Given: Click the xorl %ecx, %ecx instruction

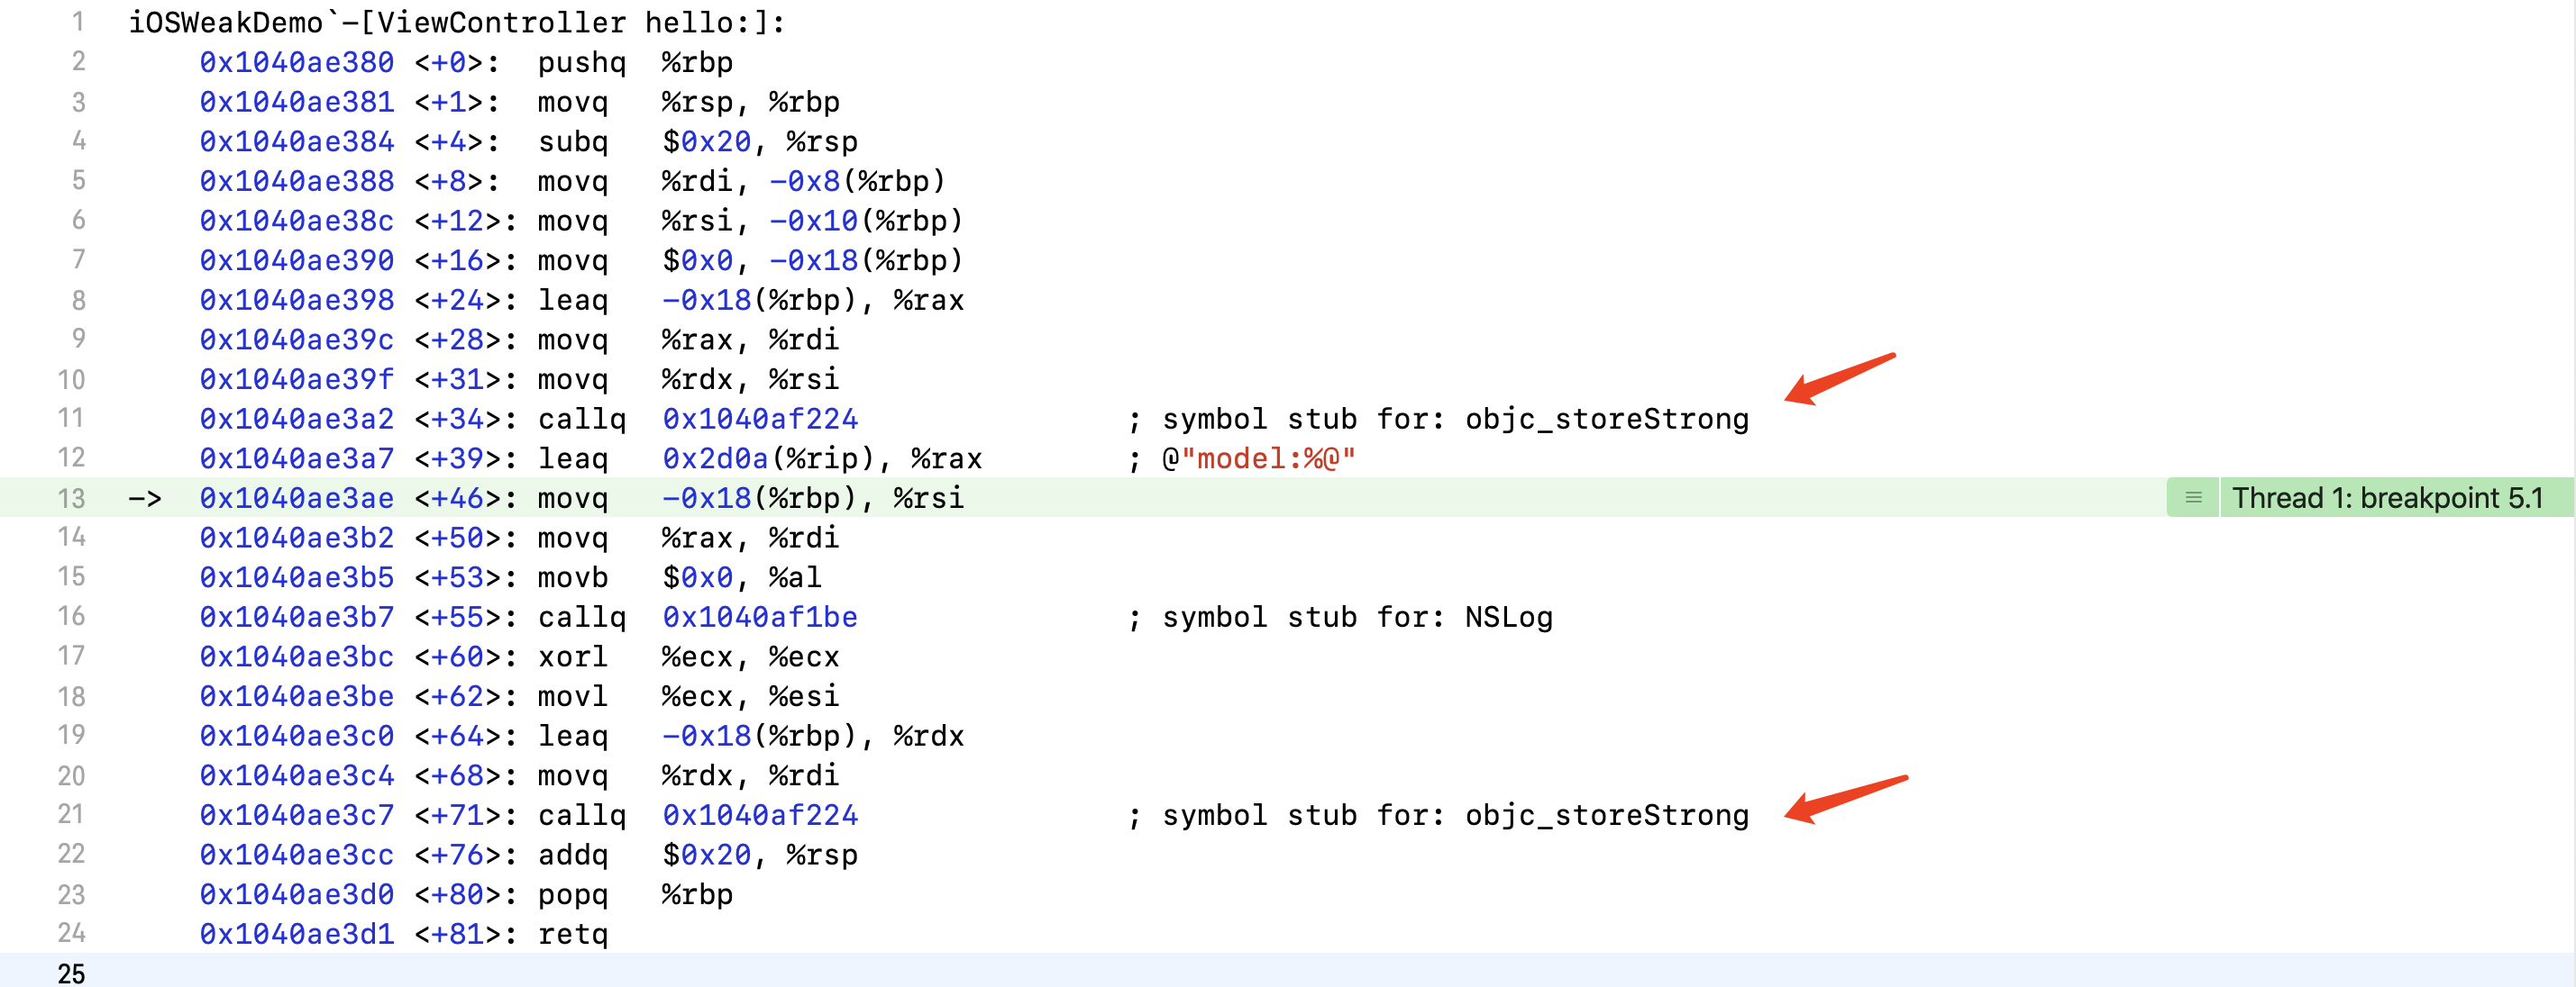Looking at the screenshot, I should coord(688,656).
